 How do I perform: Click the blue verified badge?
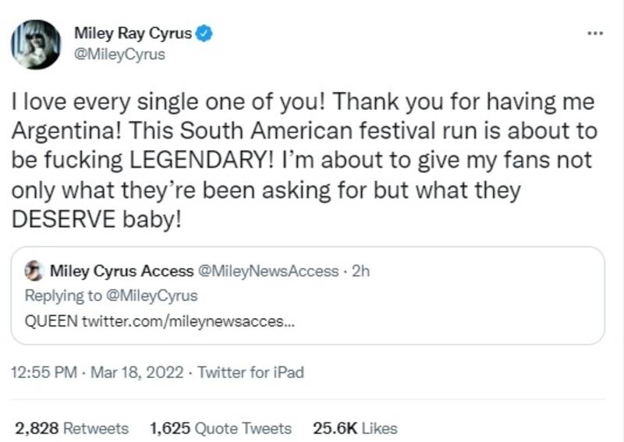pyautogui.click(x=204, y=34)
